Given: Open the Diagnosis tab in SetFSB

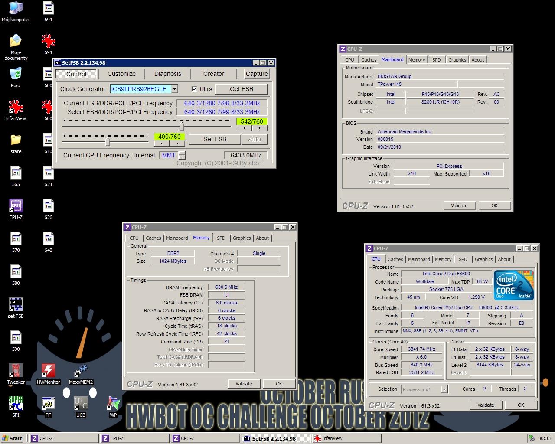Looking at the screenshot, I should (168, 74).
